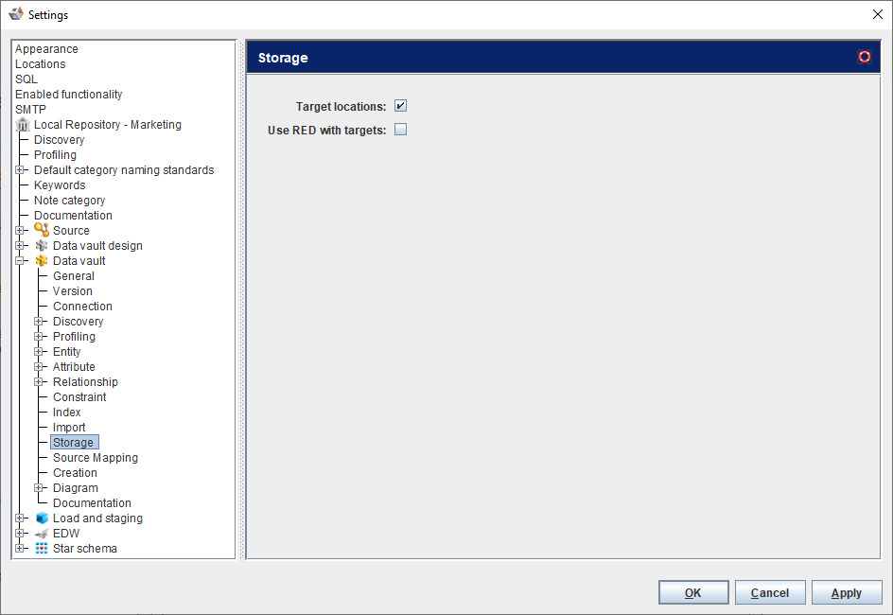Click the help lifebuoy icon in Storage header
This screenshot has height=615, width=893.
[x=864, y=57]
